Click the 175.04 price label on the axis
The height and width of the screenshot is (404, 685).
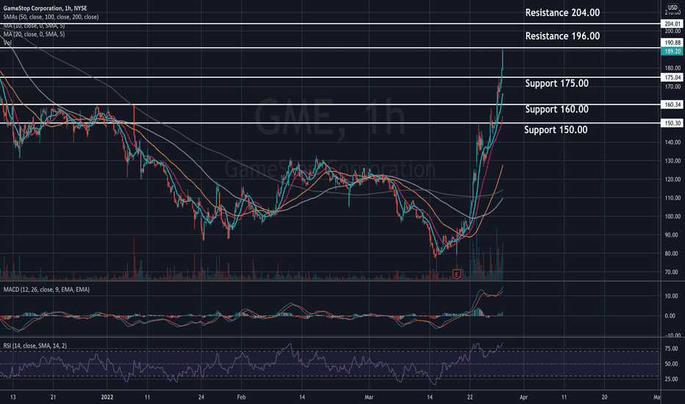click(x=672, y=77)
